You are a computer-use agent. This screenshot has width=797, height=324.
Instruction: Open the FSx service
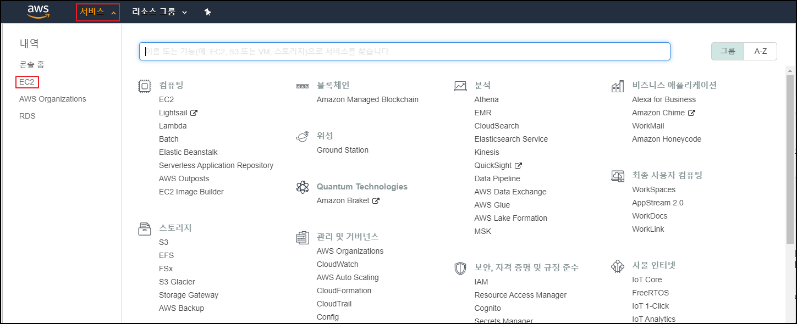click(x=166, y=269)
